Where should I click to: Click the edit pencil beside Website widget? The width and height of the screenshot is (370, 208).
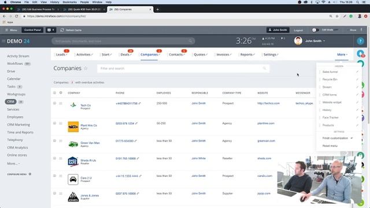(x=357, y=102)
